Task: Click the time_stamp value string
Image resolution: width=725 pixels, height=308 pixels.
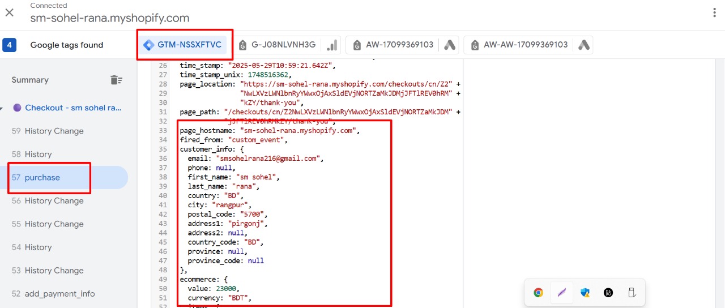Action: 282,66
